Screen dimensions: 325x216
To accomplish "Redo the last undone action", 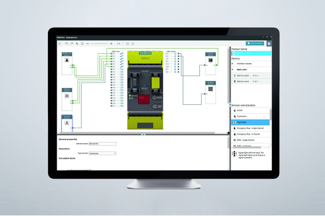I will (x=72, y=43).
